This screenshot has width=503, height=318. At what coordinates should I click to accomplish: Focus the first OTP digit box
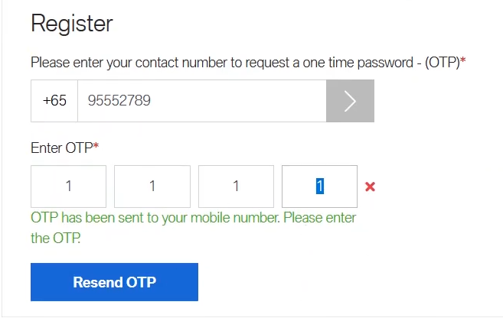68,187
